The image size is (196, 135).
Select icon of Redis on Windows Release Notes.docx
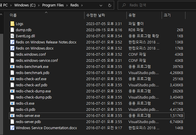point(12,42)
